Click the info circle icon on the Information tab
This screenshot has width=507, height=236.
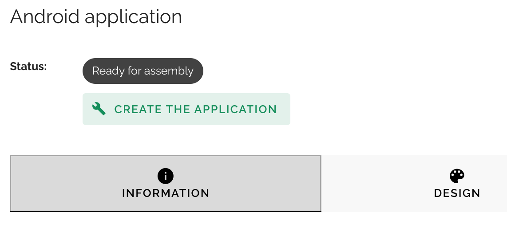(166, 176)
